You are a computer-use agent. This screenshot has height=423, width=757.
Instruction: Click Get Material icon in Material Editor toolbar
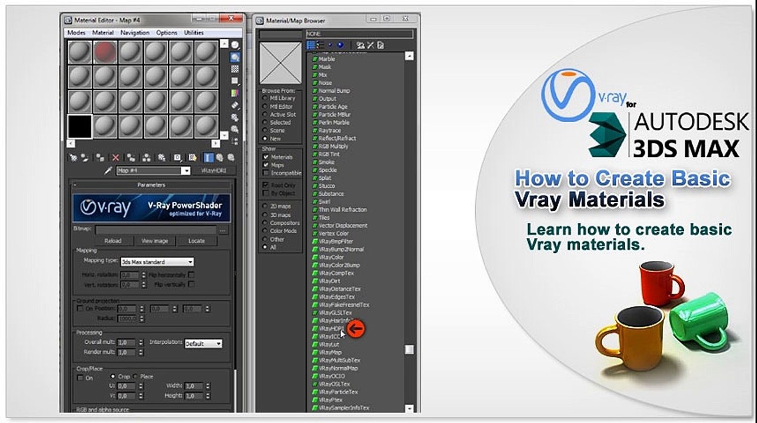tap(73, 157)
